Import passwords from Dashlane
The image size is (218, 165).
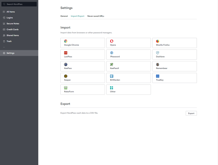coord(174,54)
